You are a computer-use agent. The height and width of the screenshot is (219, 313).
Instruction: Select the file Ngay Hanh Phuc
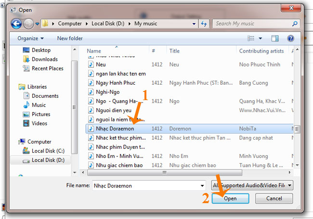click(x=116, y=83)
